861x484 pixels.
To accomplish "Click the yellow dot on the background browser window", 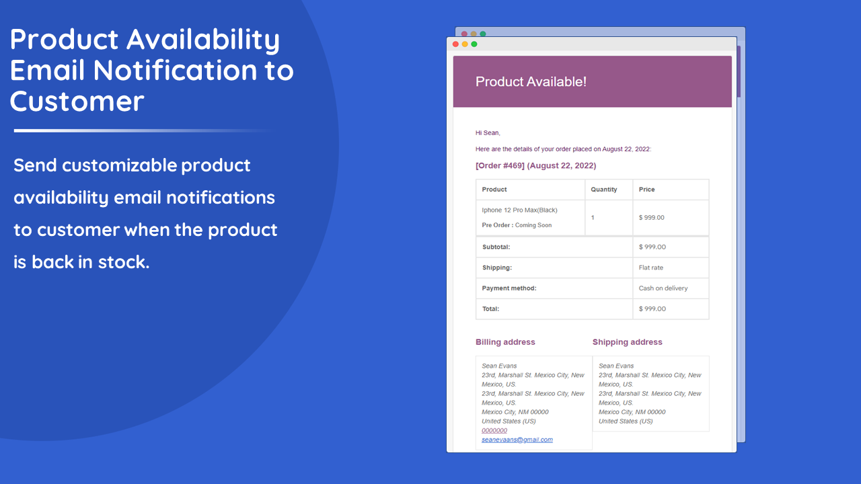I will tap(474, 32).
